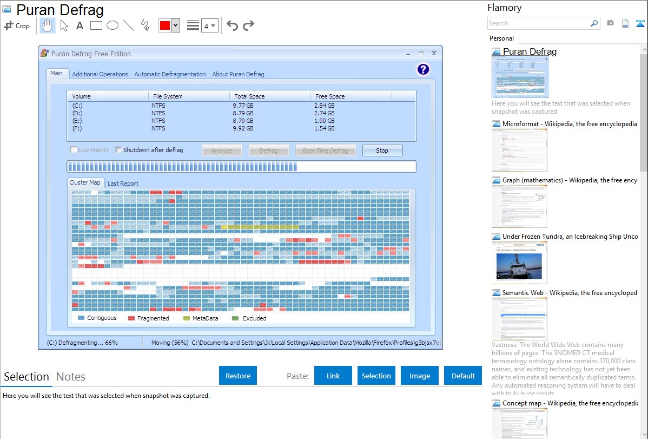Select the Crop tool
Screen dimensions: 648x439
[17, 25]
